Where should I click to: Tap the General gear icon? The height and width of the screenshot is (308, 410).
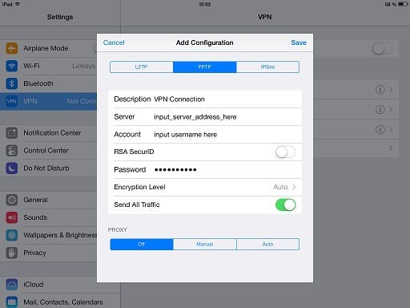tap(12, 200)
